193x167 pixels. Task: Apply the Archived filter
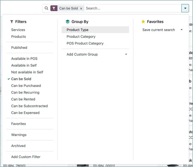18,146
